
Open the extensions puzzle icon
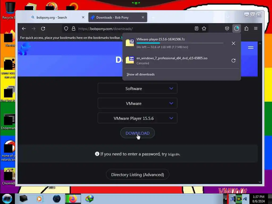pos(246,28)
